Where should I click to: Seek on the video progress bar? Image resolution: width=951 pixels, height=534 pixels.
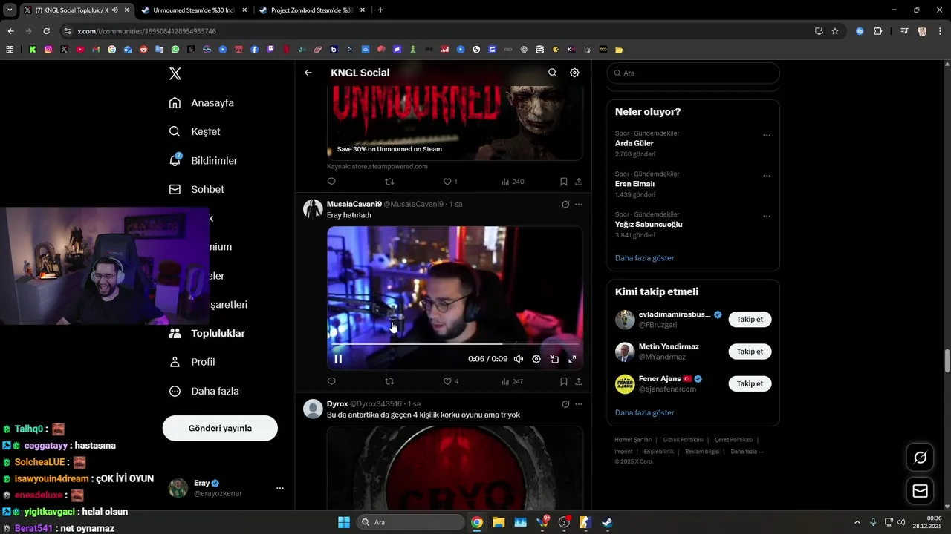click(455, 344)
